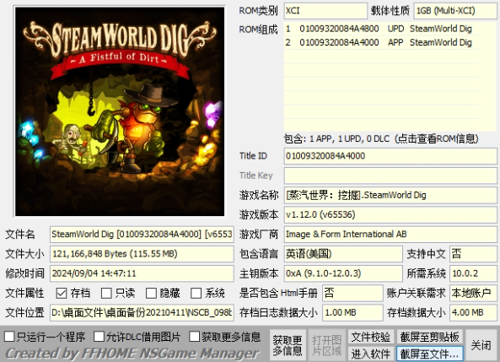Click the 获取更多信息 button
This screenshot has height=362, width=500.
tap(288, 345)
